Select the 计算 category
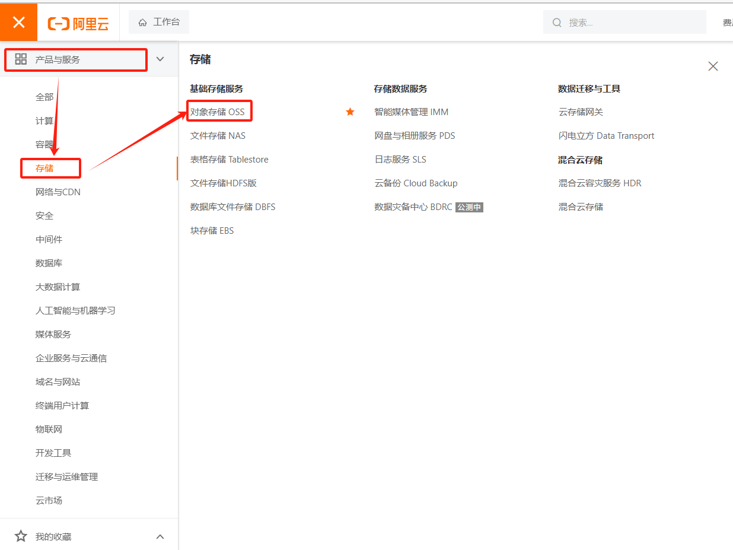The width and height of the screenshot is (733, 550). [x=44, y=121]
